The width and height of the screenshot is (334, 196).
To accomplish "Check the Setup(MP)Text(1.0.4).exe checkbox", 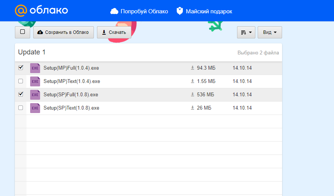I will [21, 81].
